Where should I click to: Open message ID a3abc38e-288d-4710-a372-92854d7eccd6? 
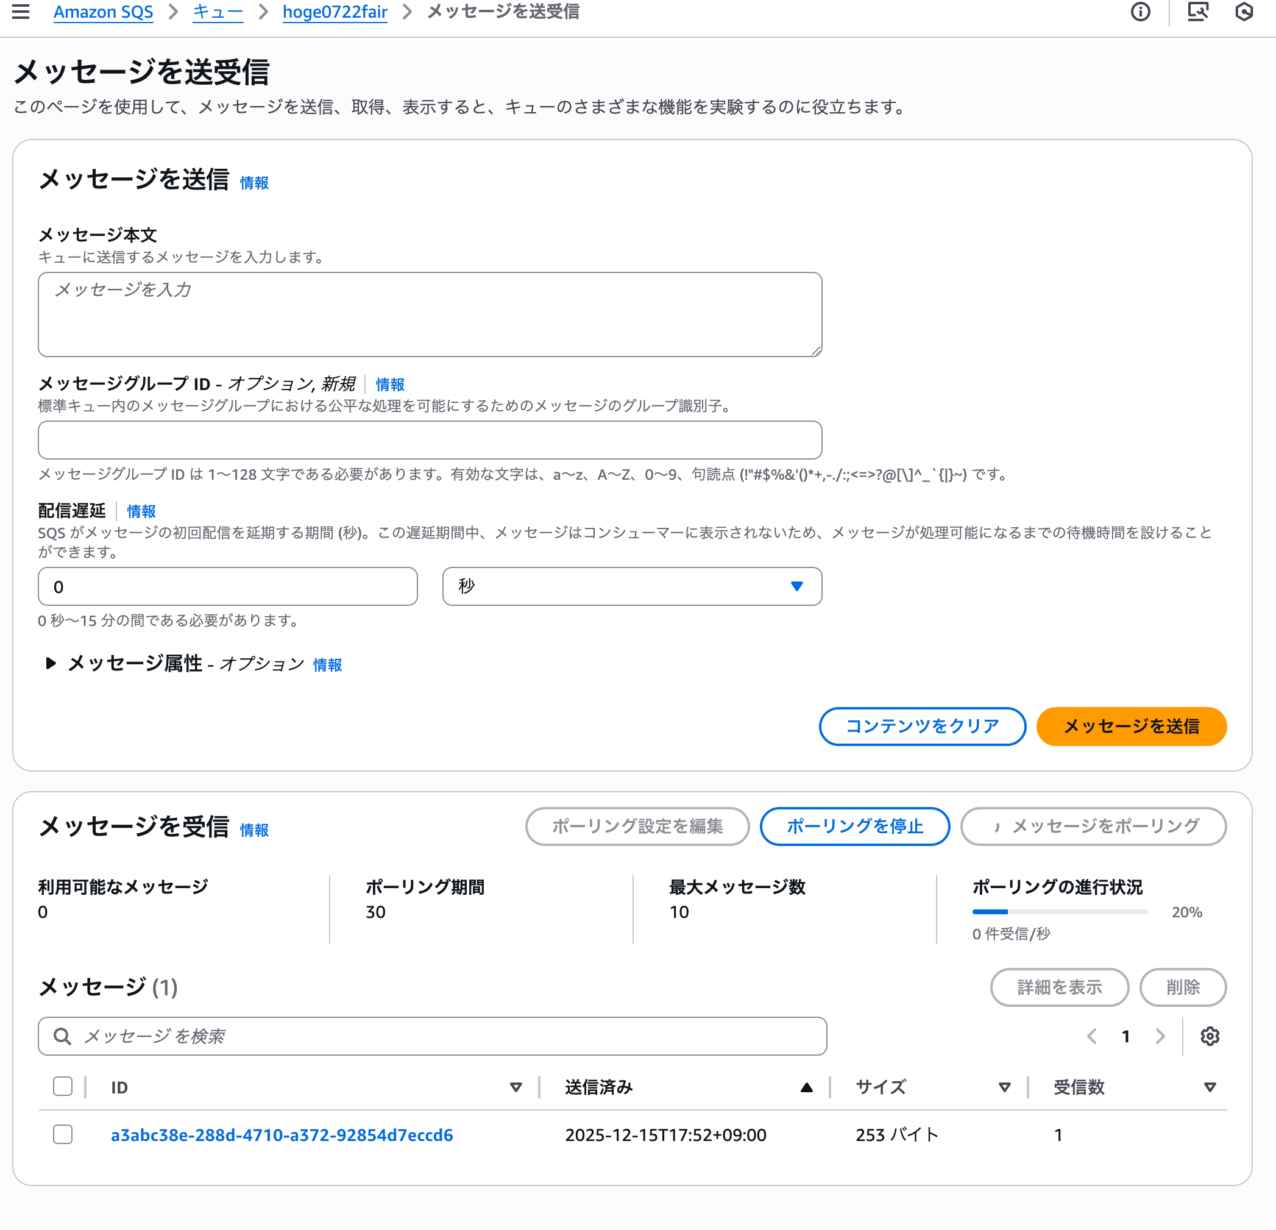tap(282, 1134)
